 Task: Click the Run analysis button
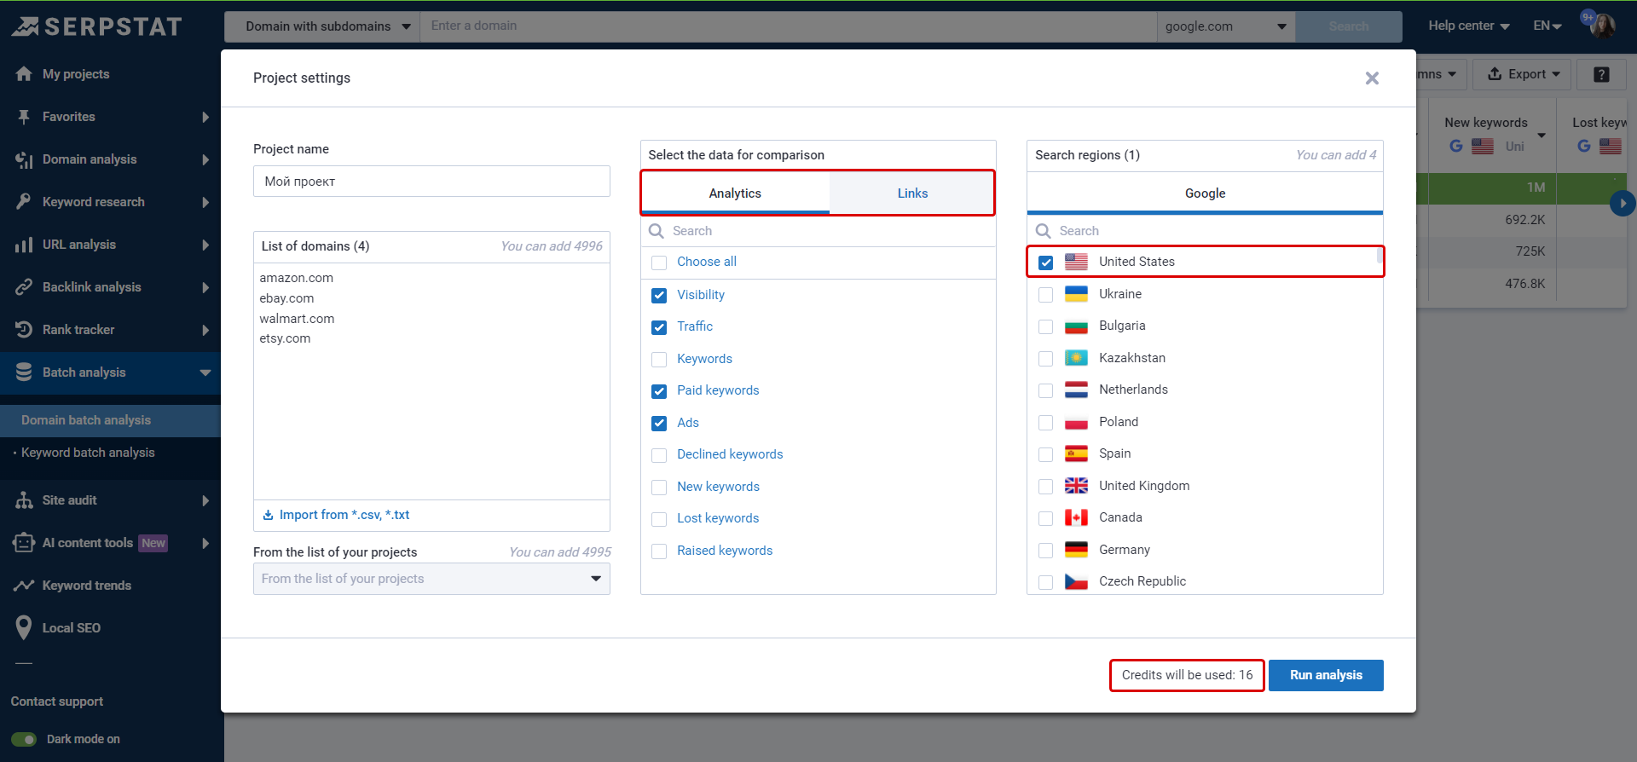[1325, 675]
